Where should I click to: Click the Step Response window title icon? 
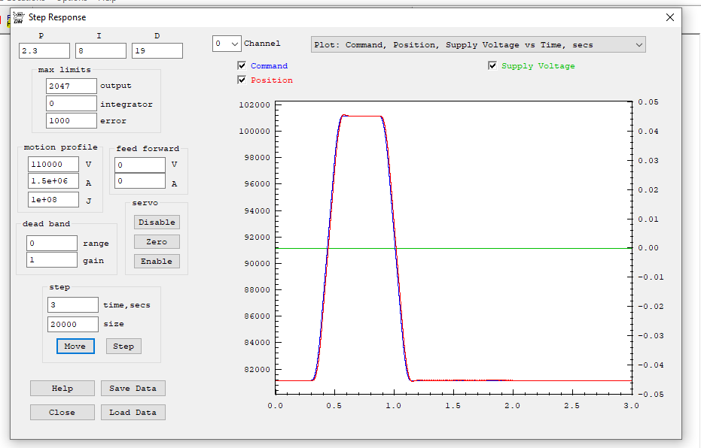(19, 17)
